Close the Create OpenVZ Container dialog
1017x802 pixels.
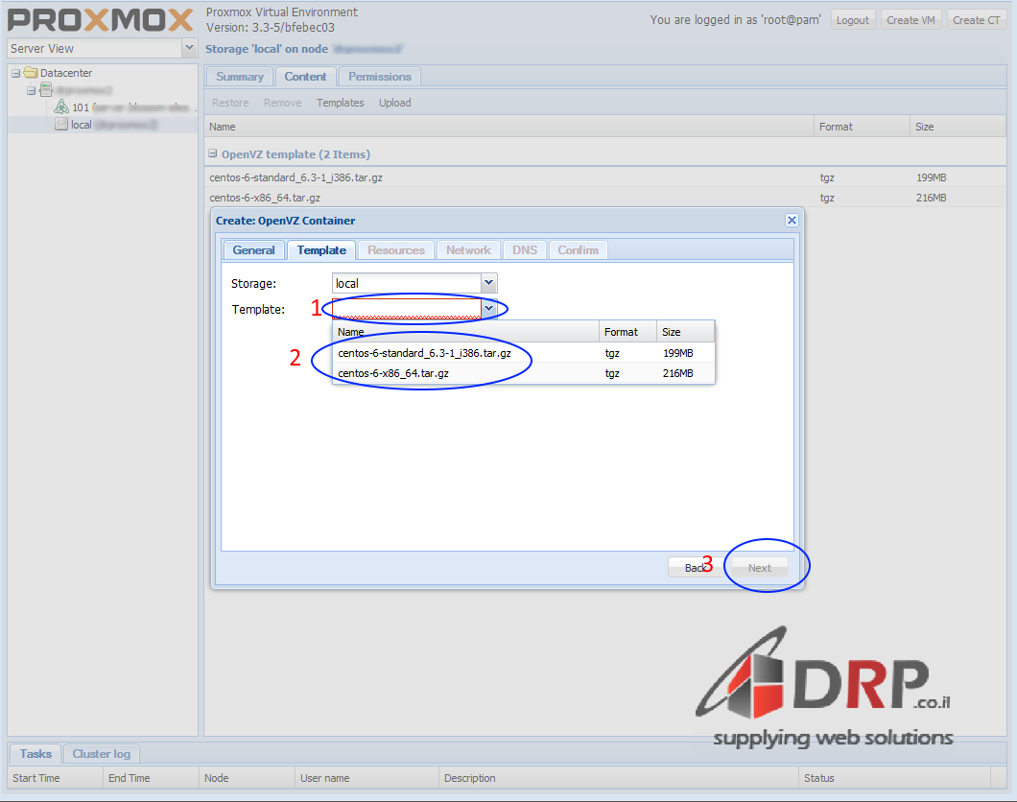[792, 220]
